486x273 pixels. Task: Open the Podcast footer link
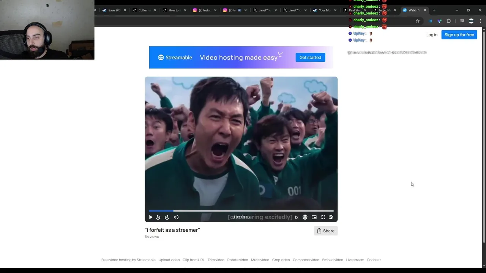pos(374,260)
